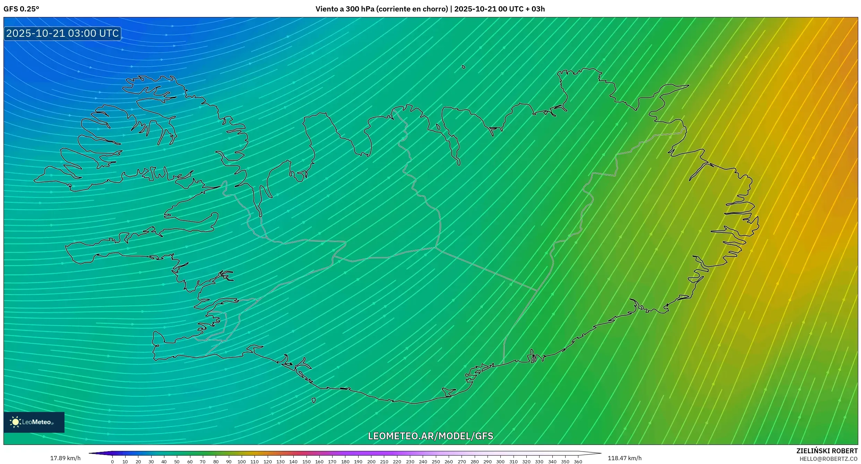Click the 118.47 km/h maximum value label
861x464 pixels.
pyautogui.click(x=625, y=458)
